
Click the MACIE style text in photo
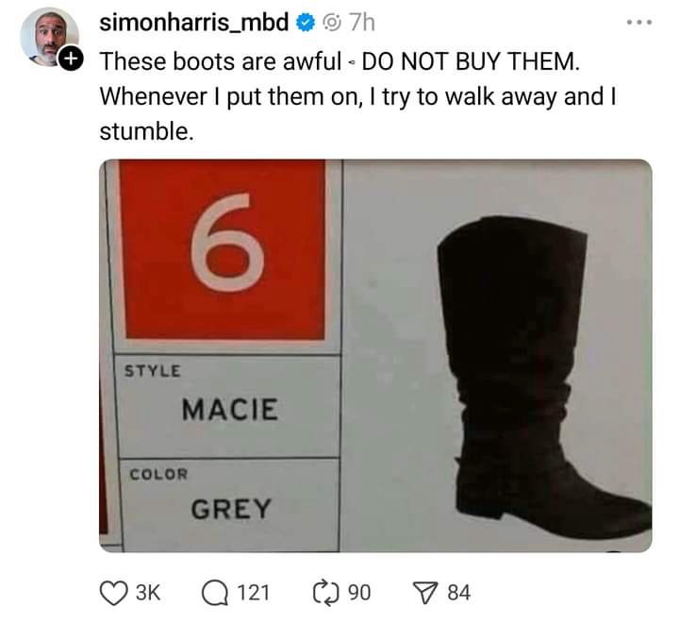230,410
